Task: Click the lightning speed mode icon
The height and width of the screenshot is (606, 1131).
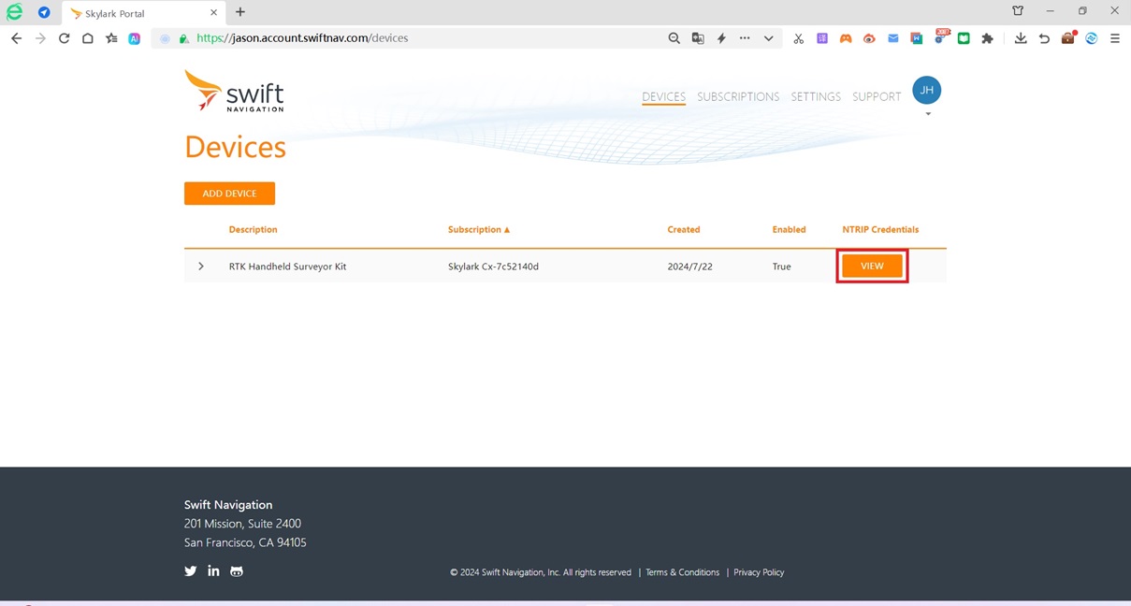Action: [x=721, y=38]
